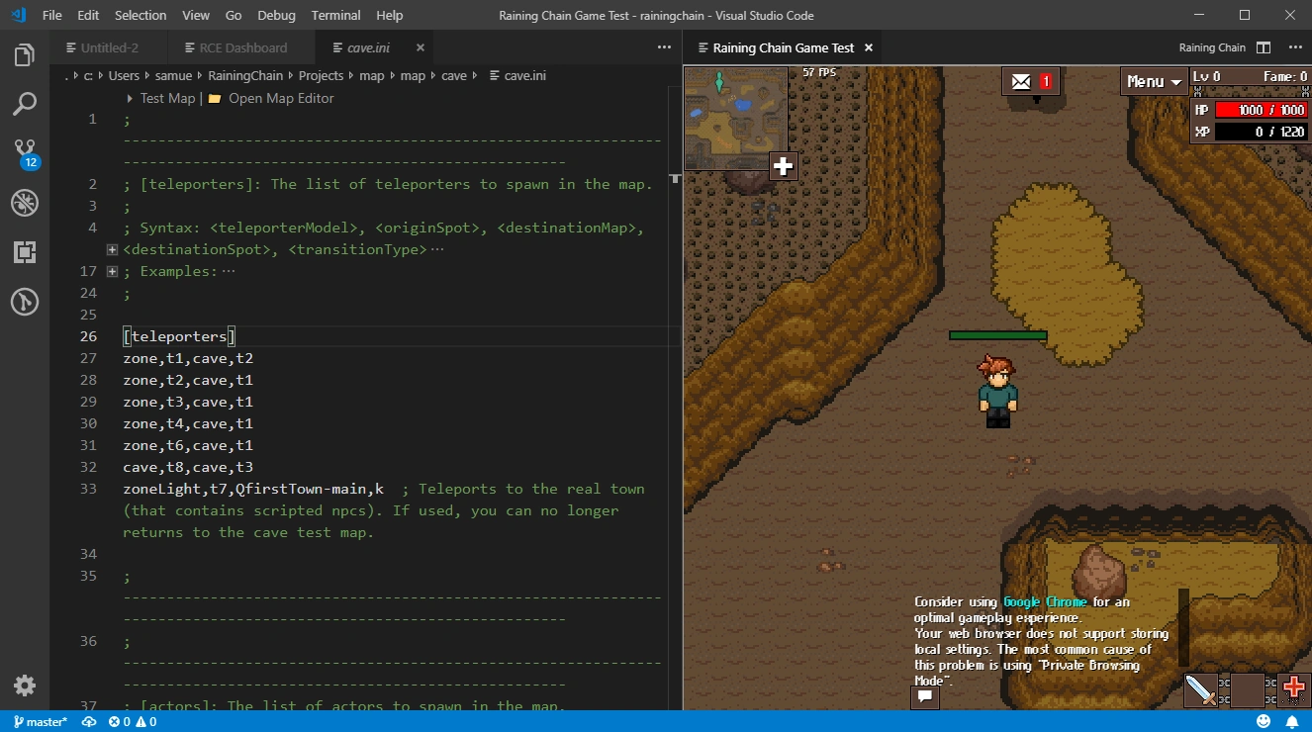The image size is (1312, 732).
Task: Open the Search view in the activity bar
Action: click(x=25, y=103)
